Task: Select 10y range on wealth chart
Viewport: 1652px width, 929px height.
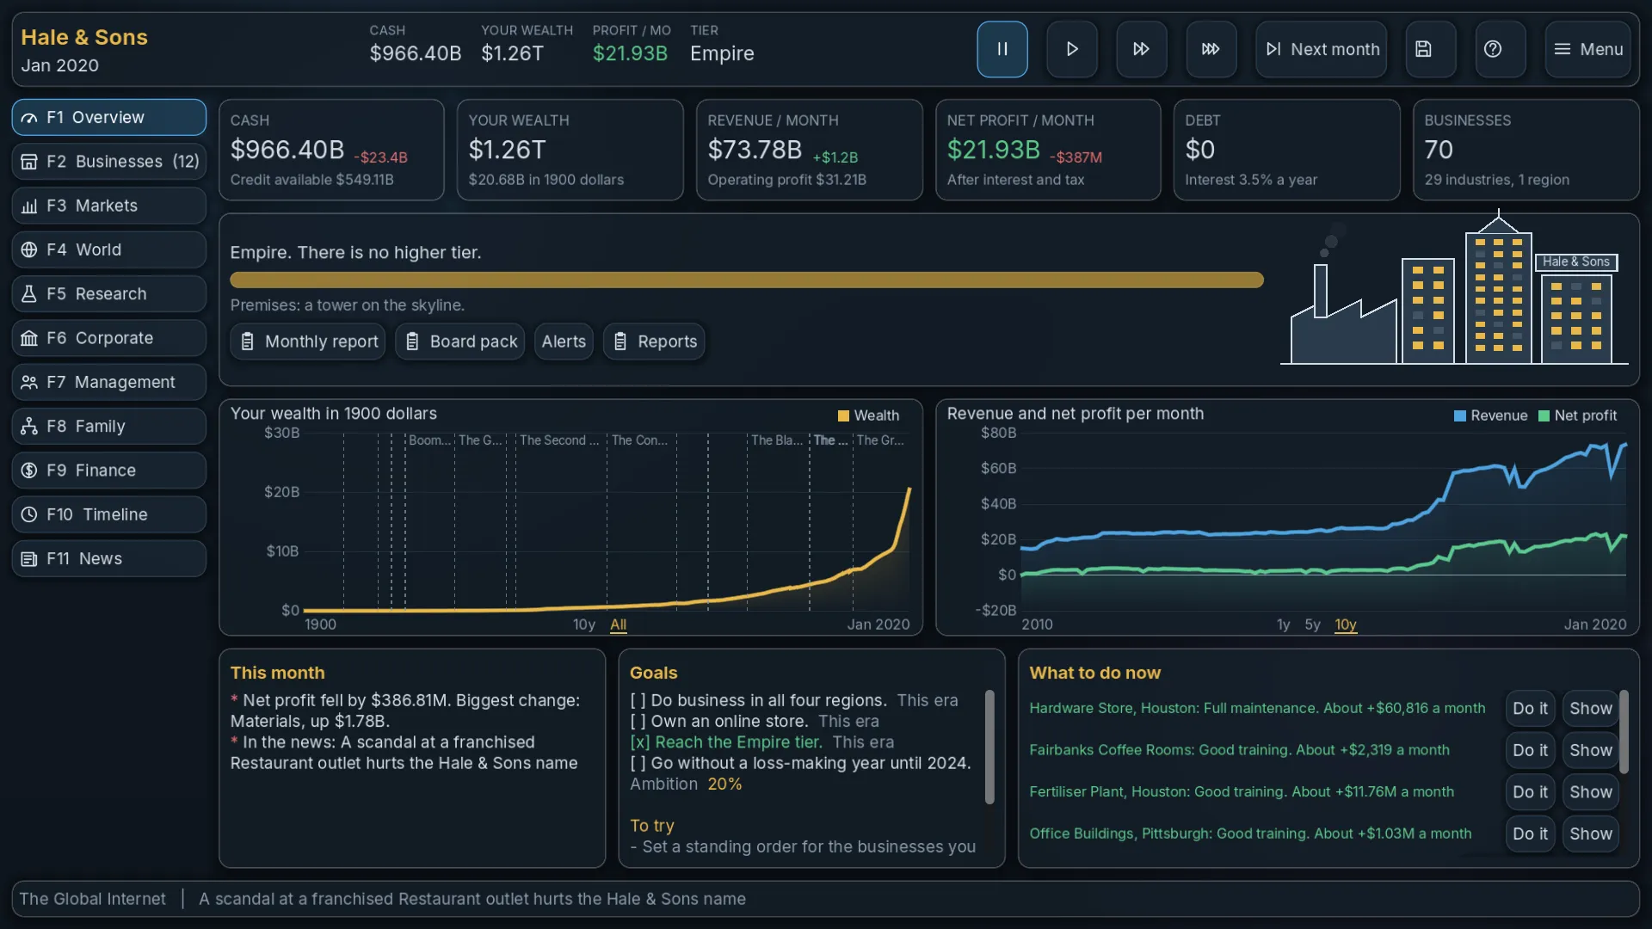Action: pyautogui.click(x=584, y=624)
